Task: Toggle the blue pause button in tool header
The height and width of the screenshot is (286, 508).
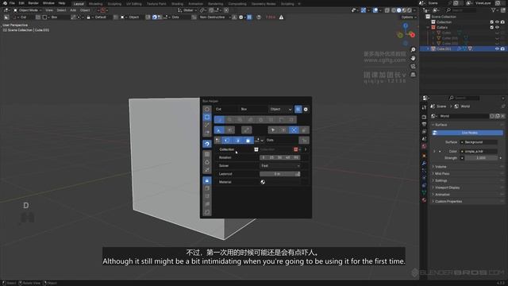Action: pos(249,17)
